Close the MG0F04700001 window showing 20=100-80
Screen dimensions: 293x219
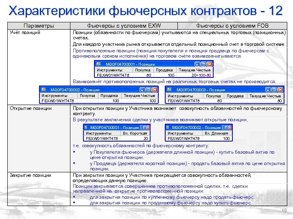pos(210,64)
